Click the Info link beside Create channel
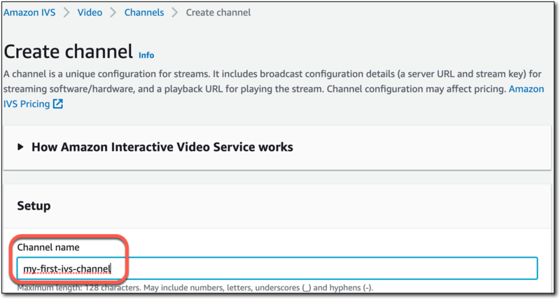The height and width of the screenshot is (299, 560). [x=146, y=55]
